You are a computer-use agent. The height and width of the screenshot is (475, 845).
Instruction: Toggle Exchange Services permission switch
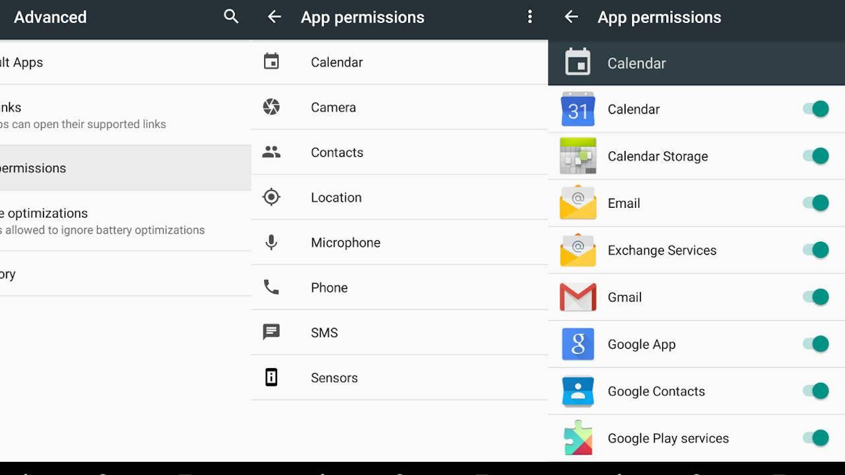(816, 250)
